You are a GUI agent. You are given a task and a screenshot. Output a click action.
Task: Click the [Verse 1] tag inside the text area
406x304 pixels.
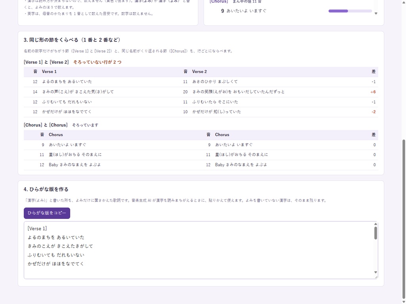37,228
